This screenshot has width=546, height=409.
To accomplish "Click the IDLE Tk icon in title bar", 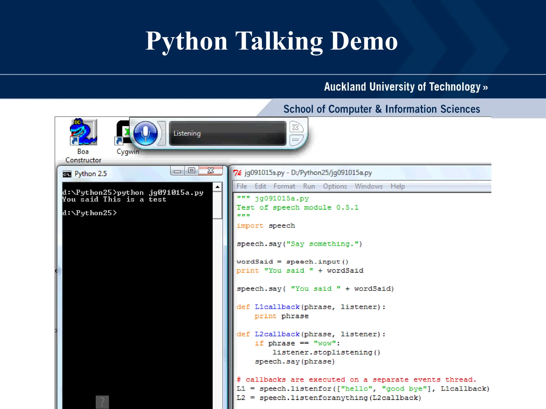I will (x=237, y=173).
